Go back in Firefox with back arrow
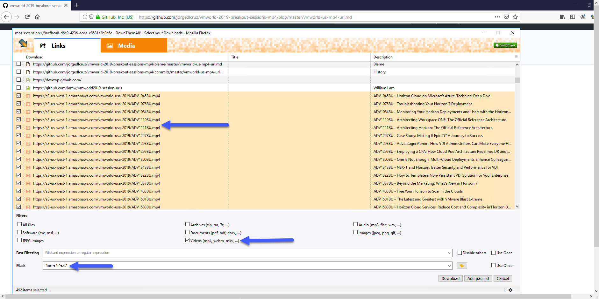The image size is (599, 299). [6, 17]
